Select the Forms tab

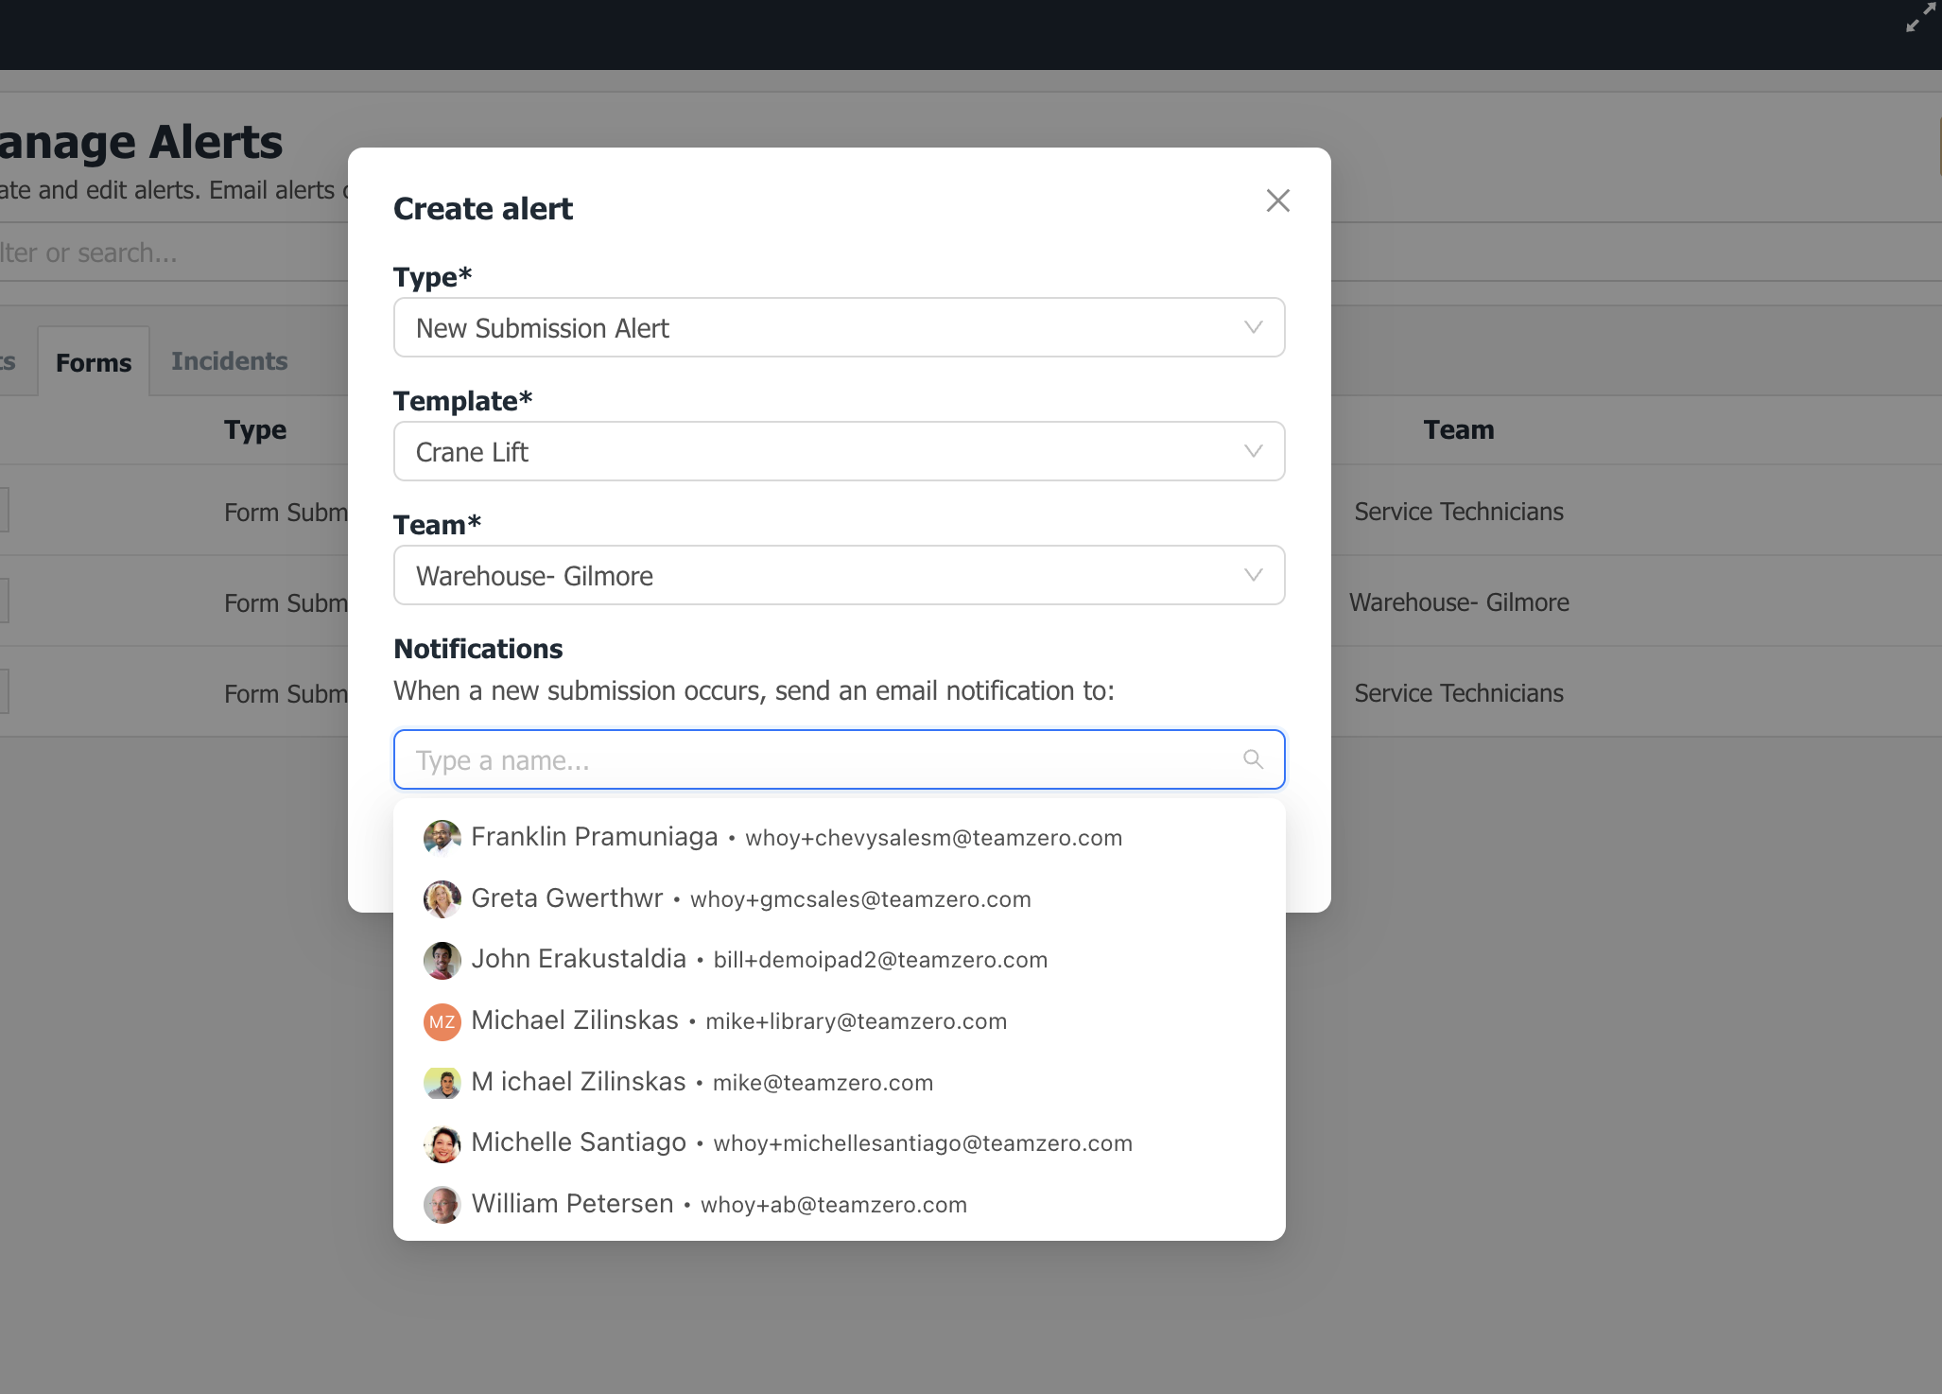(94, 362)
